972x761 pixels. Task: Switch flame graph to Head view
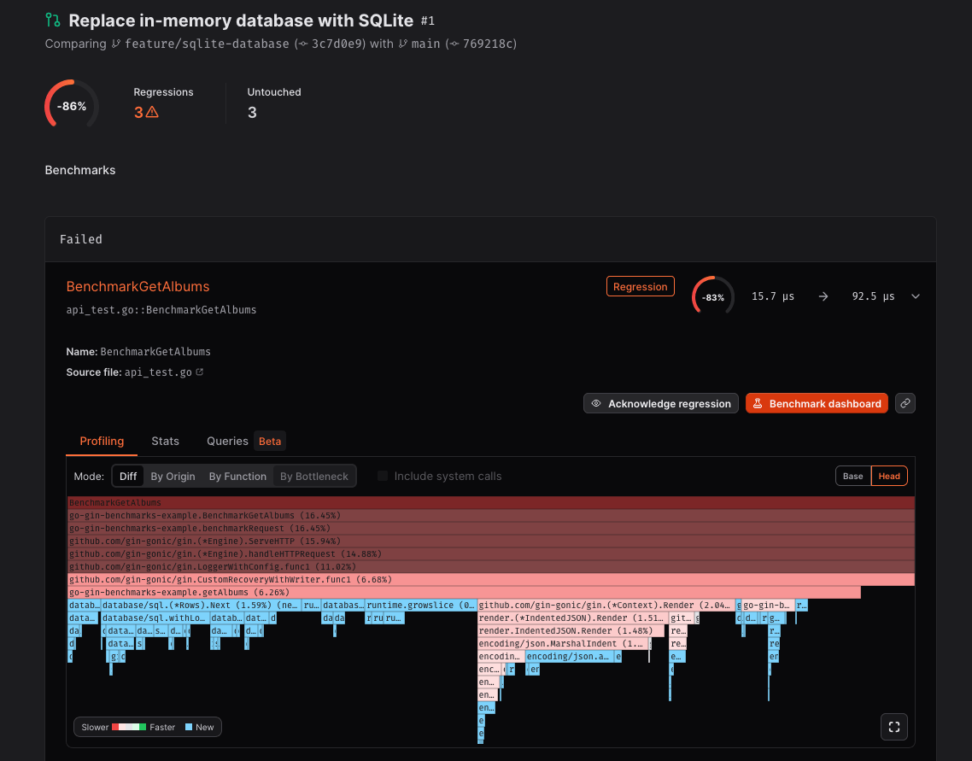pyautogui.click(x=889, y=476)
